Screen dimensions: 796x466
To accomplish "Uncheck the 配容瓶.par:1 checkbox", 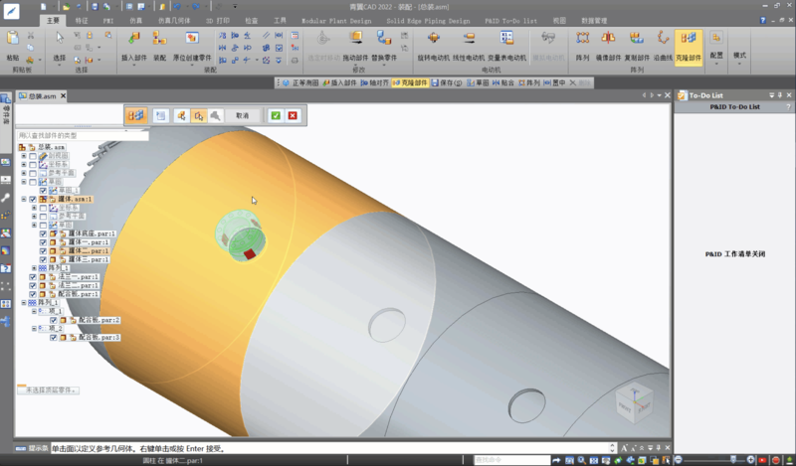I will pyautogui.click(x=33, y=294).
